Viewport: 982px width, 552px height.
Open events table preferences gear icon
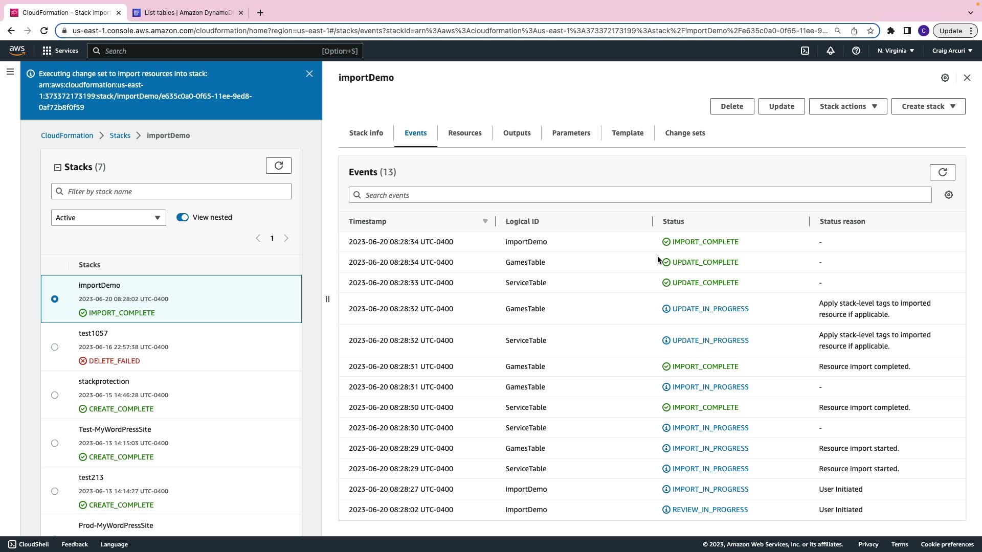pos(949,195)
